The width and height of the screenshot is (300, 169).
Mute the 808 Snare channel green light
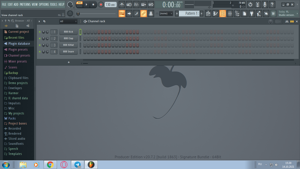point(39,52)
